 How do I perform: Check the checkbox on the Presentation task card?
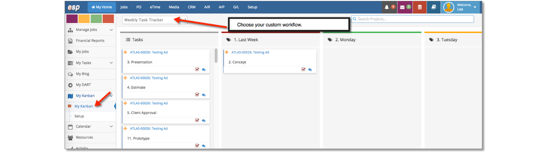(197, 69)
